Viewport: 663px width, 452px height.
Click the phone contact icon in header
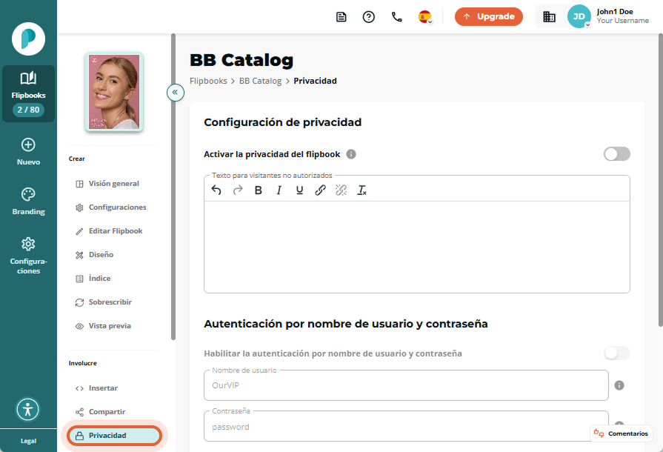[x=396, y=17]
